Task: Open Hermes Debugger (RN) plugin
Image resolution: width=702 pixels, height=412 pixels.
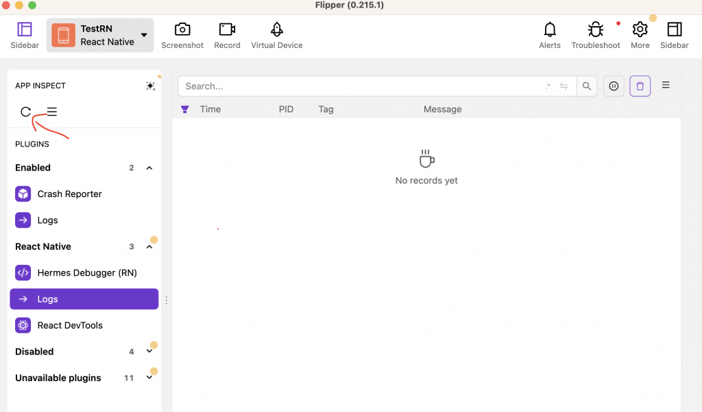Action: (84, 272)
